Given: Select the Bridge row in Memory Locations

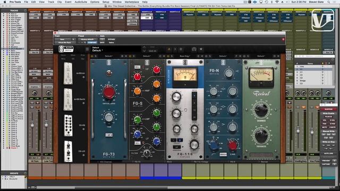Looking at the screenshot, I should [314, 81].
